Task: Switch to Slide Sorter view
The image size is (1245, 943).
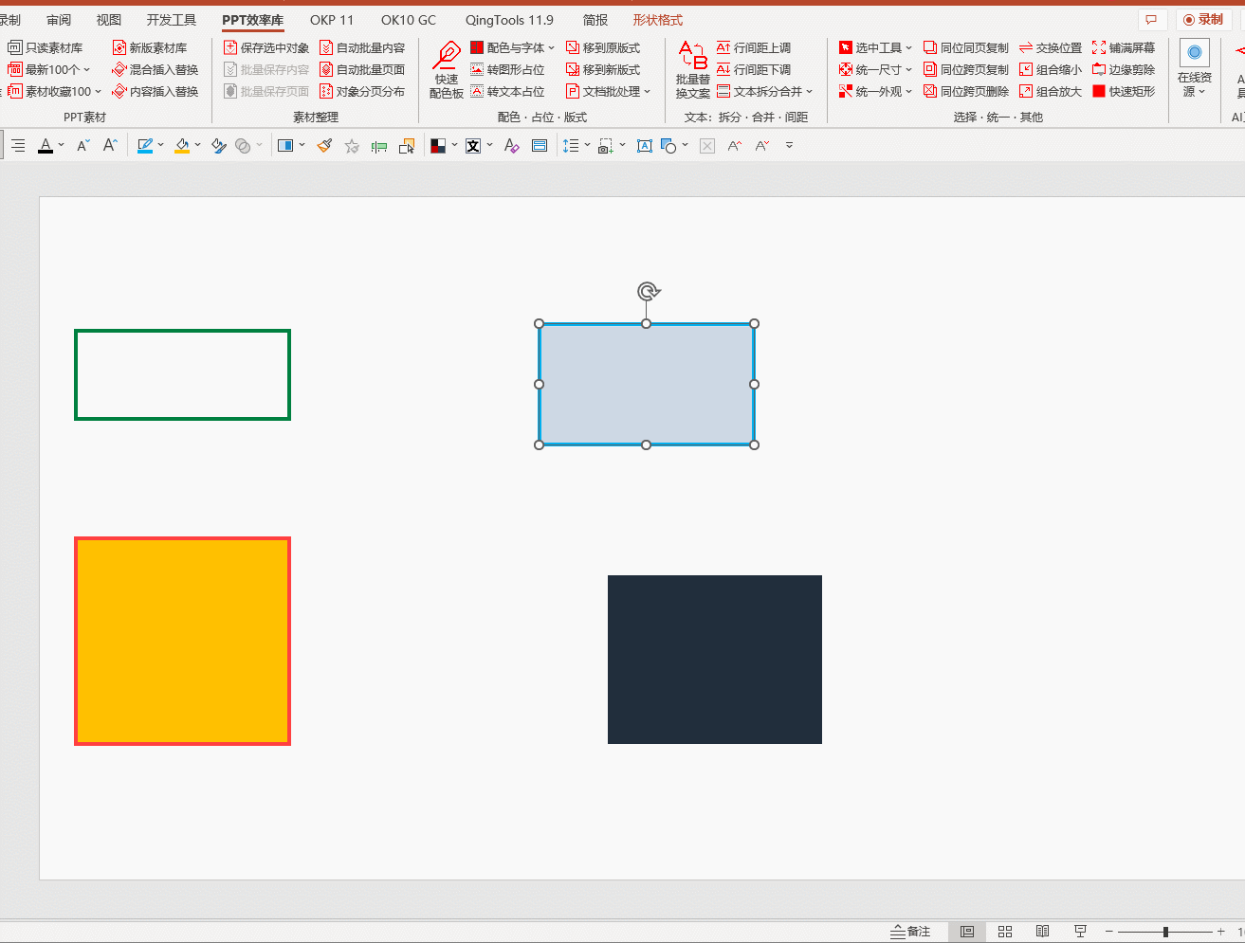Action: pyautogui.click(x=1005, y=932)
